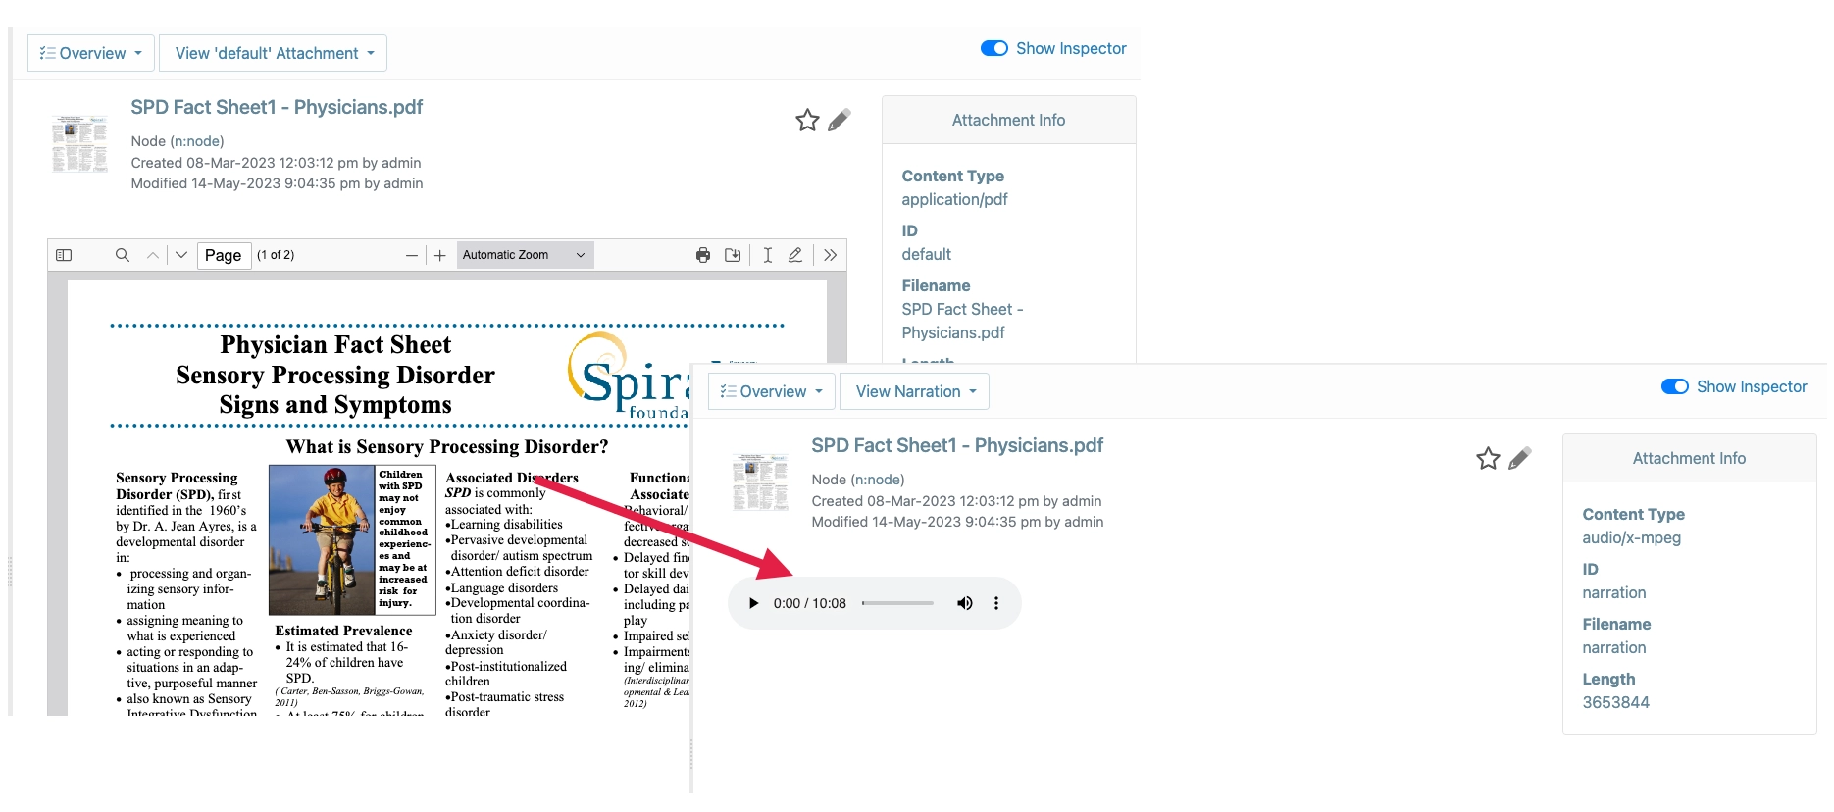This screenshot has width=1834, height=812.
Task: Play the narration audio
Action: point(753,603)
